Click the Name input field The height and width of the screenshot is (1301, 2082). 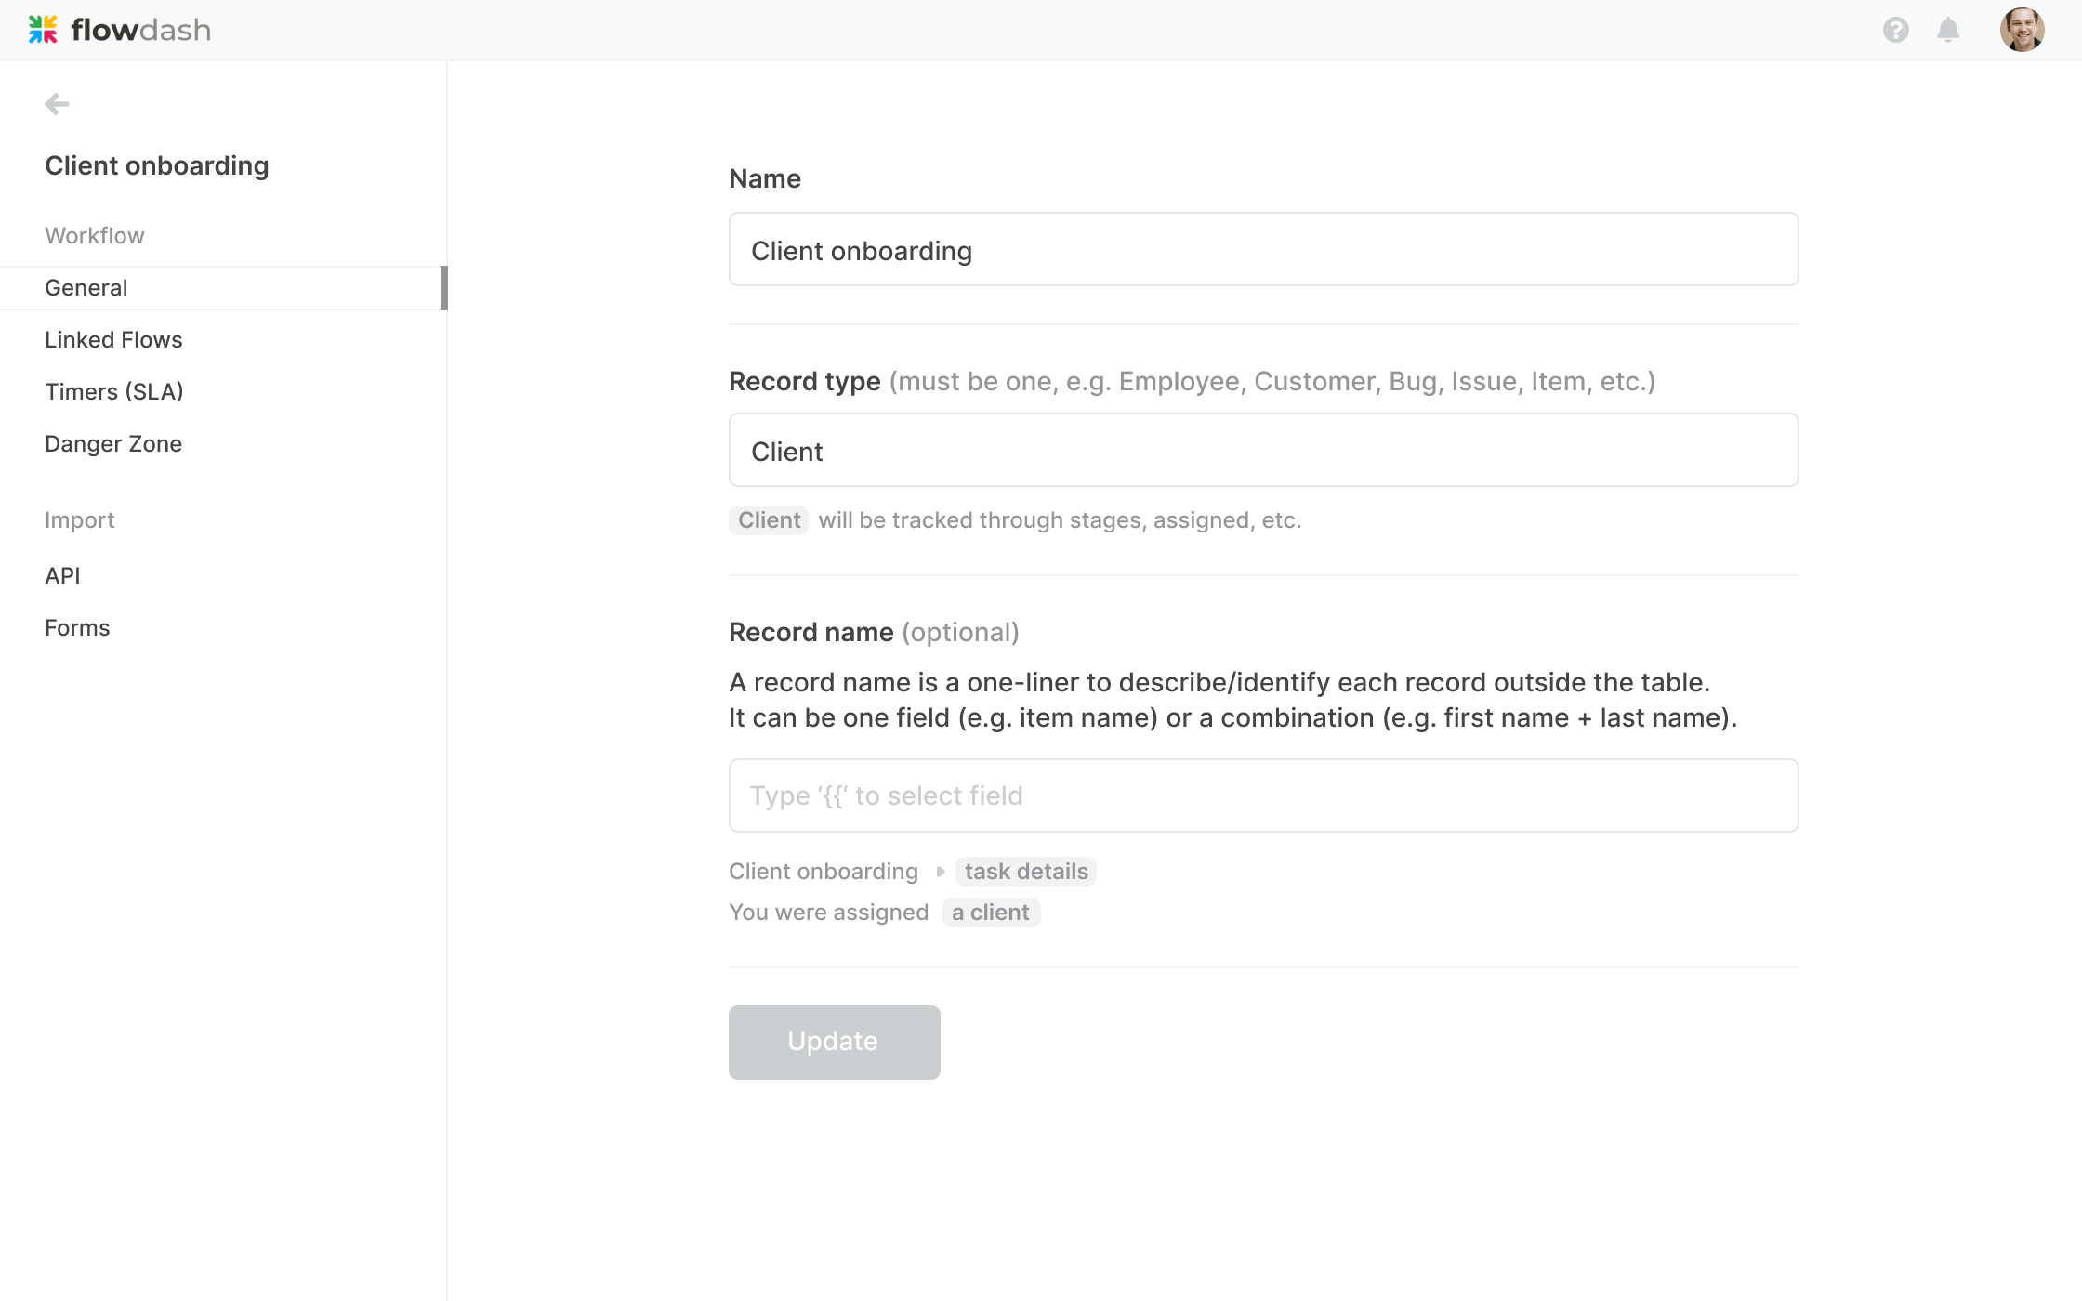(1263, 250)
